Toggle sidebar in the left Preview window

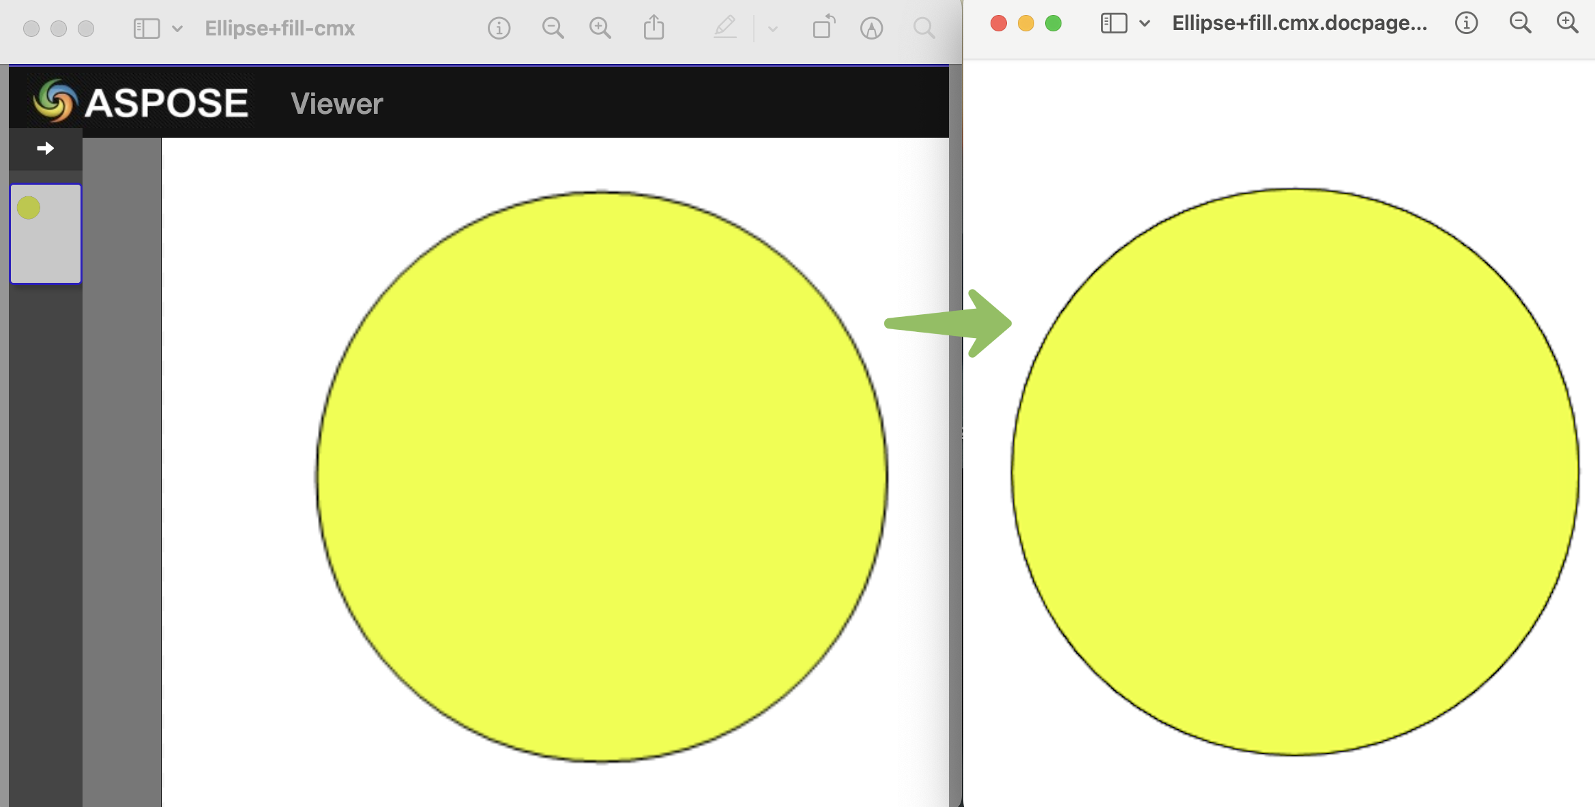(x=146, y=29)
